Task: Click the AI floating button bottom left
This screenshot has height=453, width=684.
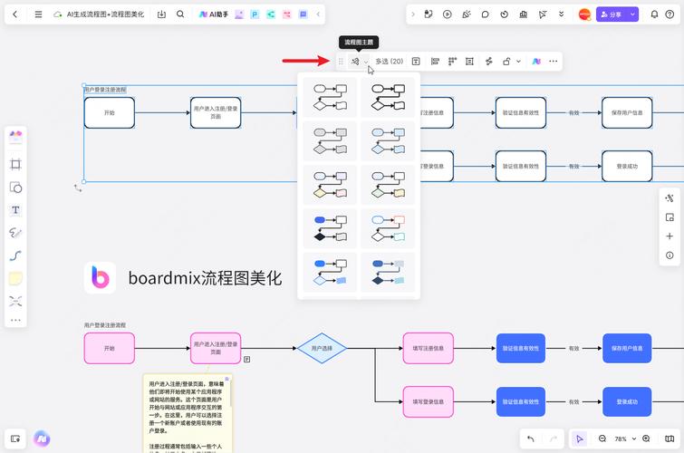Action: [x=42, y=439]
